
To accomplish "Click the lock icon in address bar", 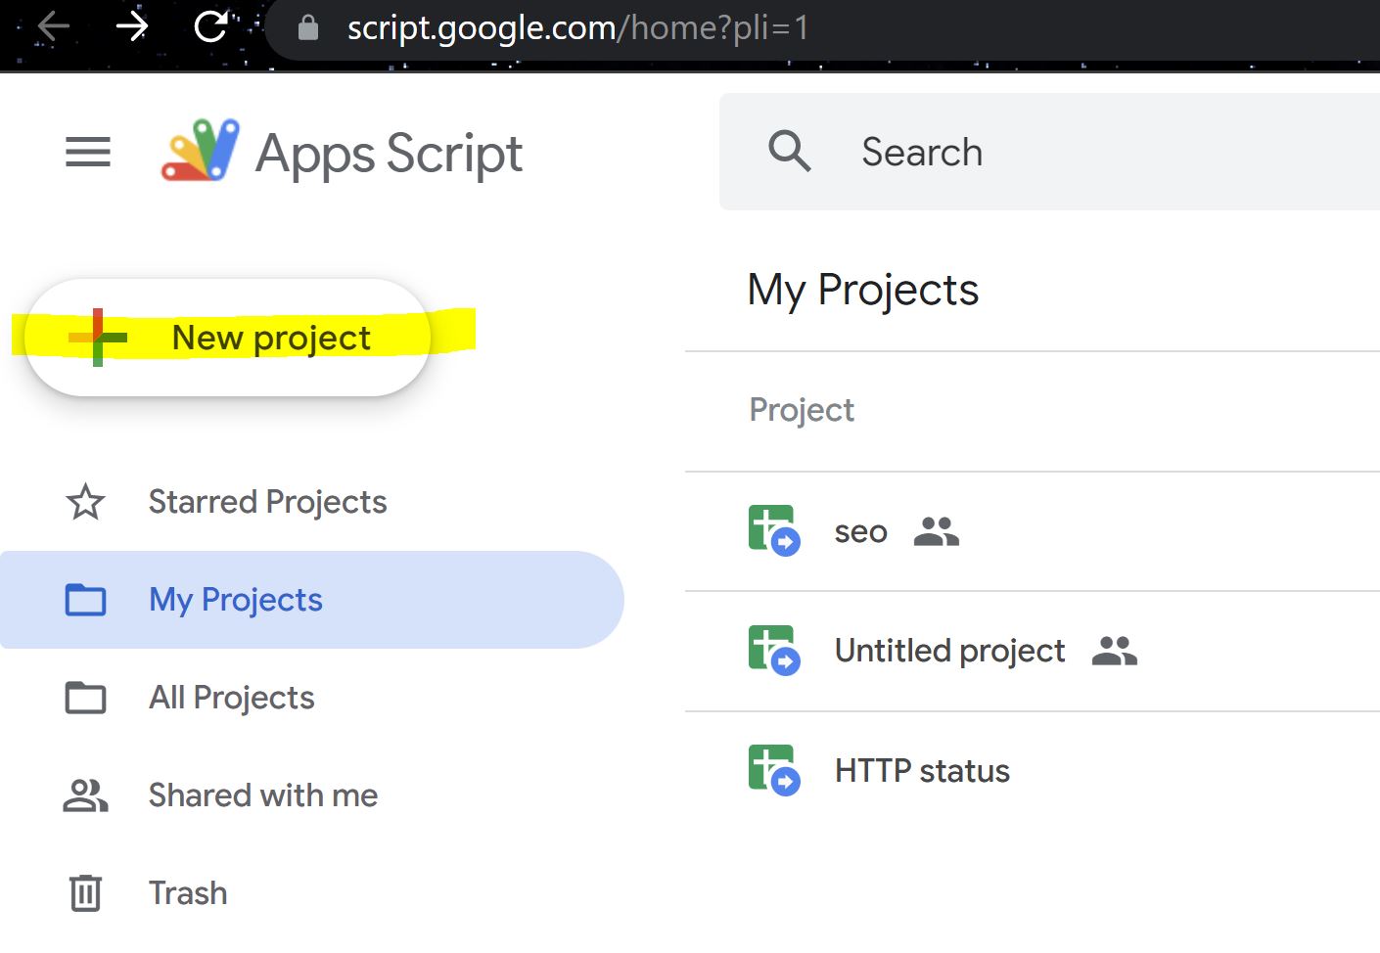I will pos(308,27).
